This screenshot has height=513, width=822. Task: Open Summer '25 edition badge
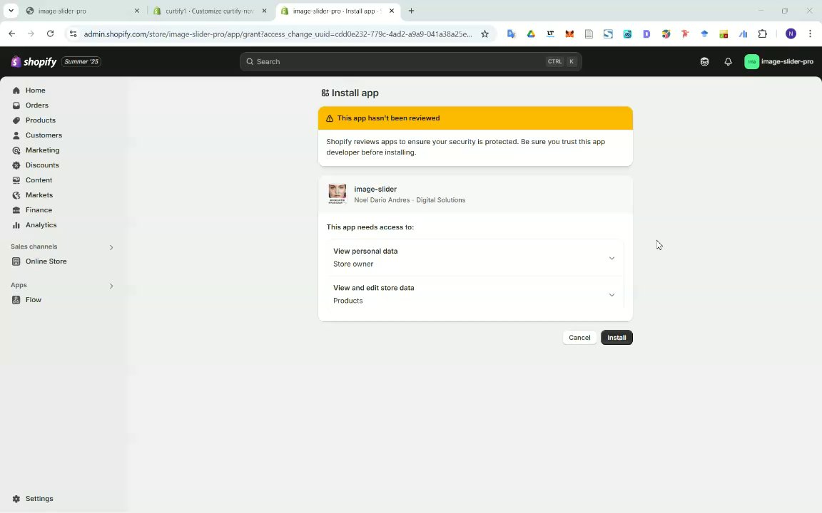click(81, 62)
